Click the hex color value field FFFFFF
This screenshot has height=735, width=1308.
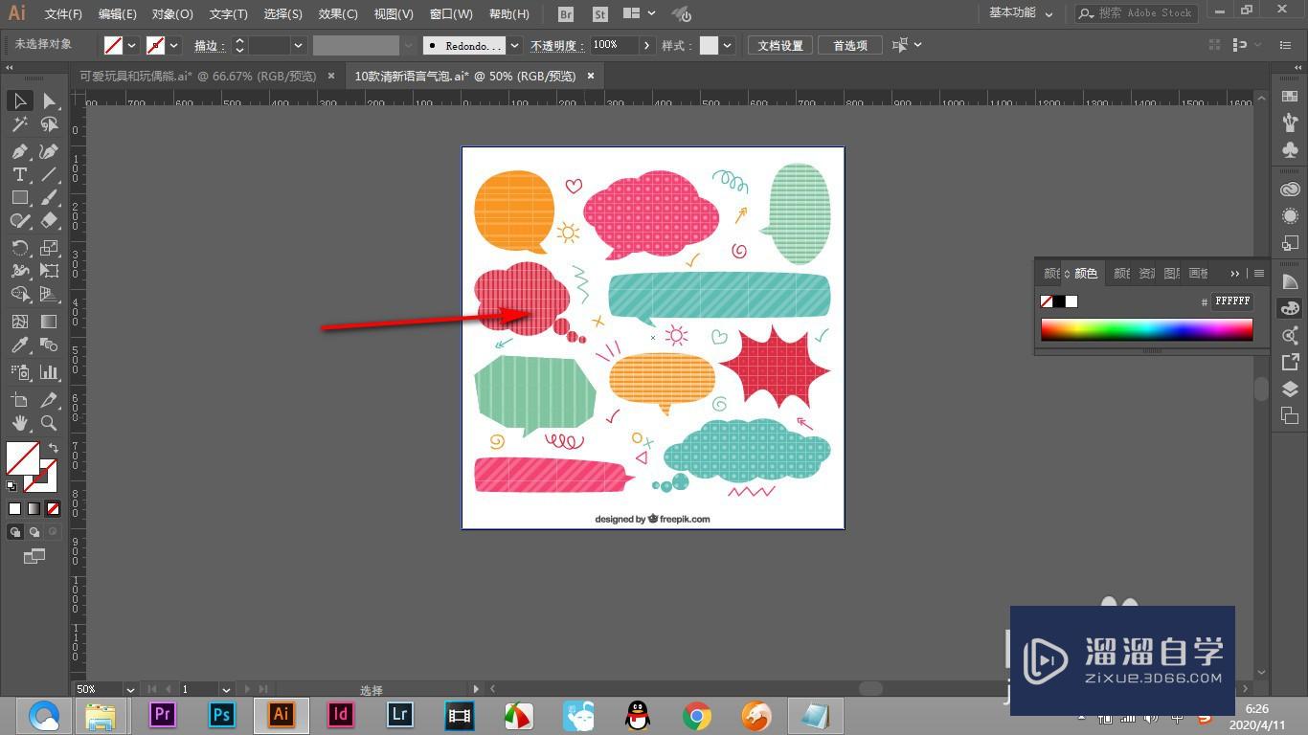pyautogui.click(x=1232, y=301)
